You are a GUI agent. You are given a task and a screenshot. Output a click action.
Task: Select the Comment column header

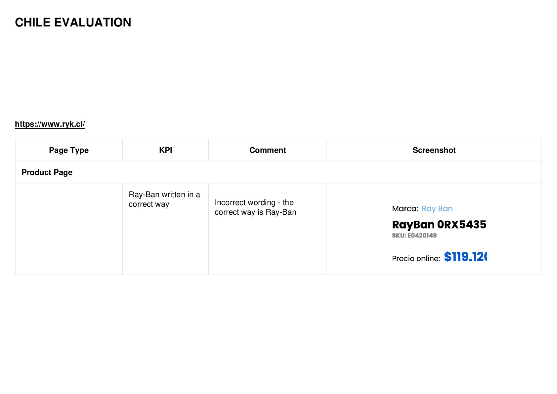click(268, 150)
